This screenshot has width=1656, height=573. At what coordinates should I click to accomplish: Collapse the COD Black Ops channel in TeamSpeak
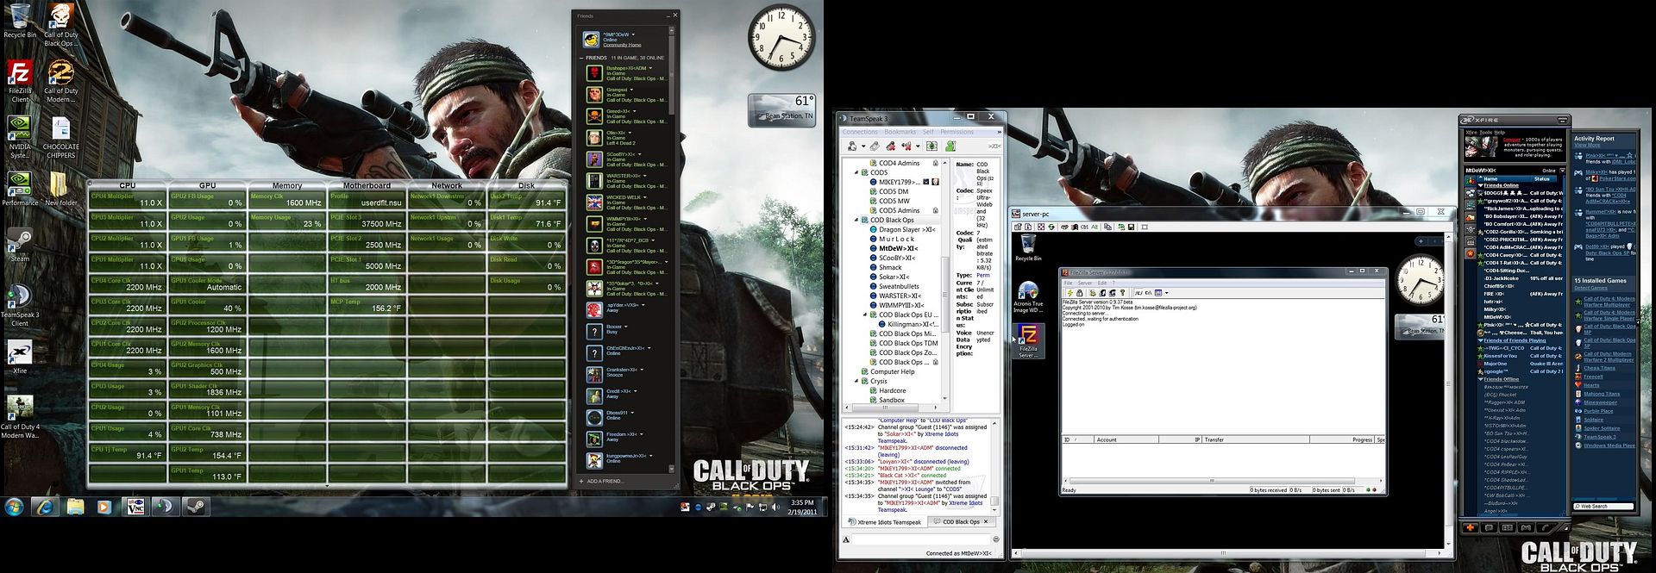(856, 220)
